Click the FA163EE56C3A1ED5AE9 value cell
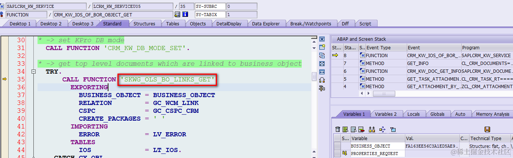 click(x=432, y=146)
